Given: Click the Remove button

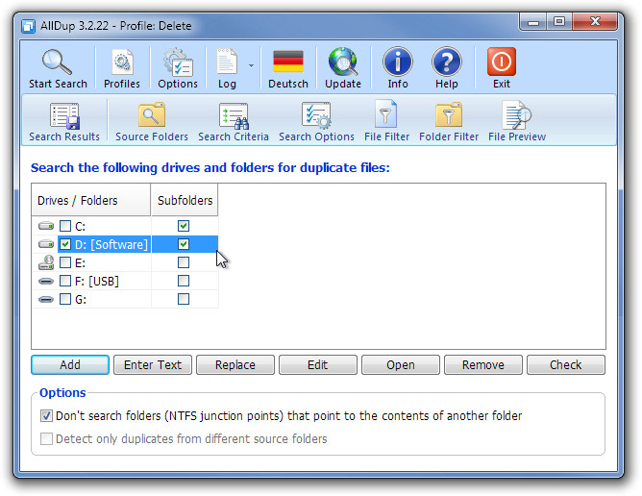Looking at the screenshot, I should 483,364.
